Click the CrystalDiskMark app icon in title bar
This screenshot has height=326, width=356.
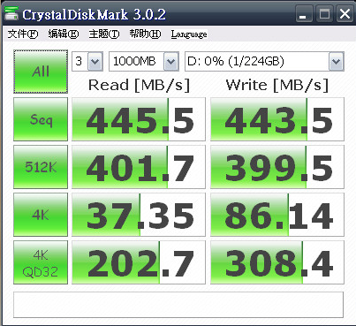11,14
